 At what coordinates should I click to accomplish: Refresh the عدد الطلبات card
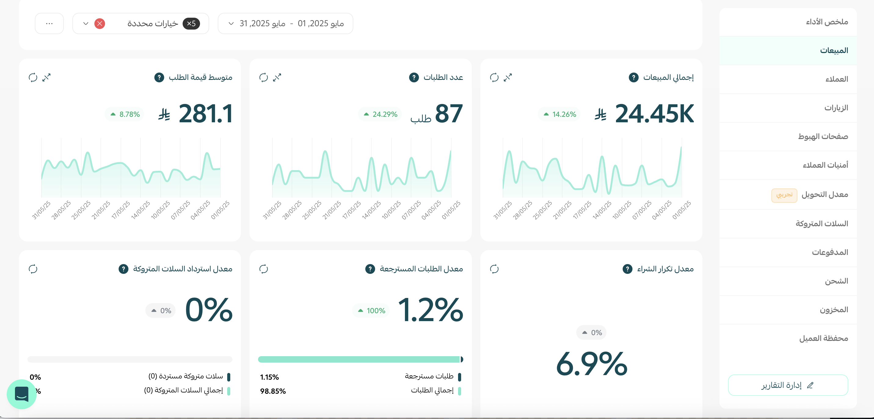click(264, 77)
